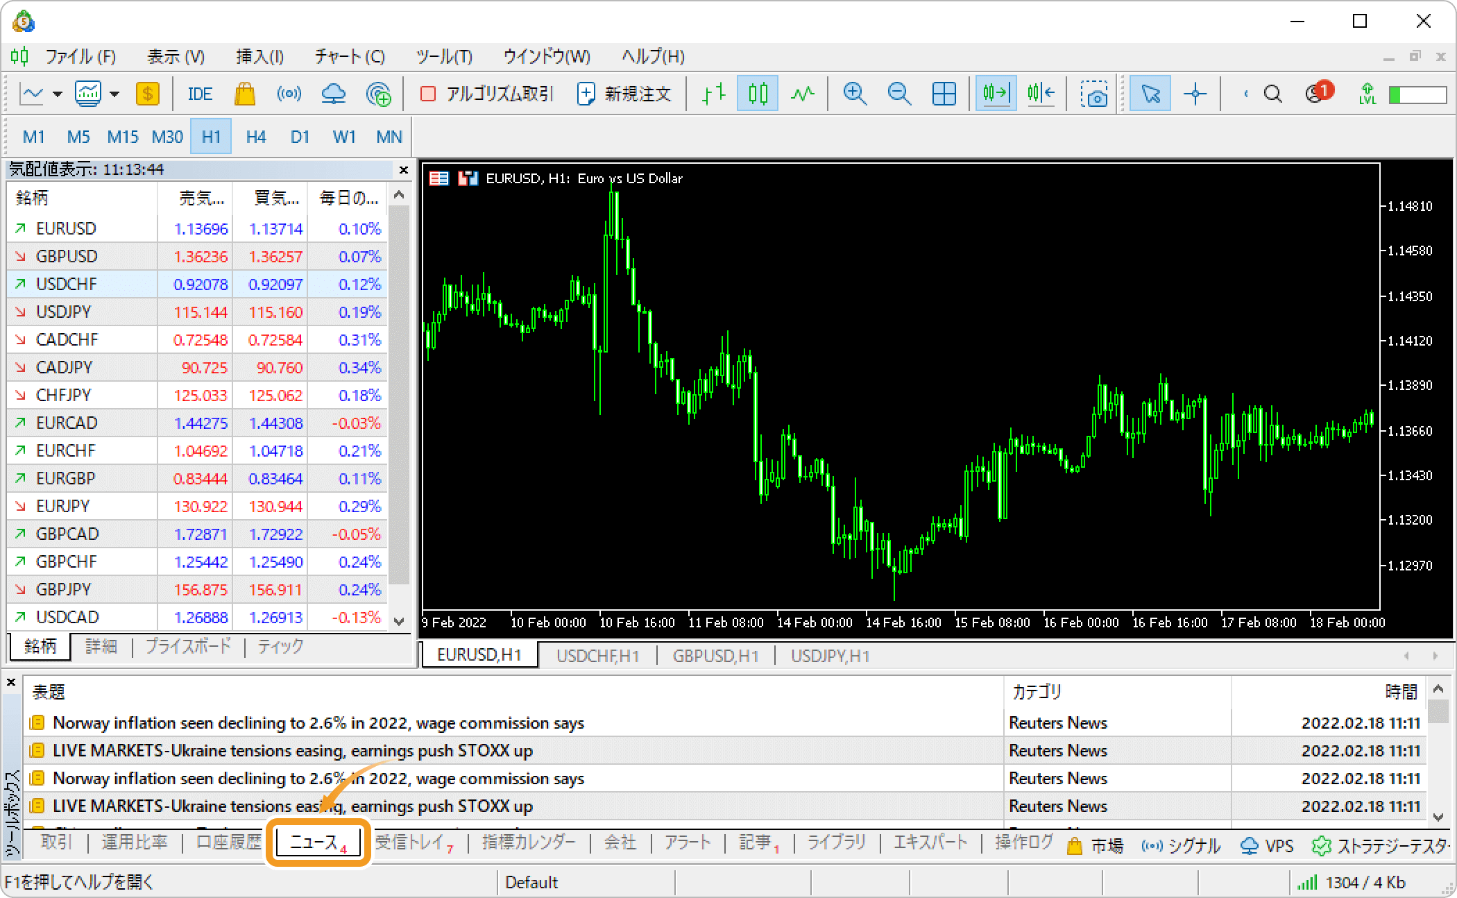Click the Market shopping bag toolbar icon

tap(244, 94)
